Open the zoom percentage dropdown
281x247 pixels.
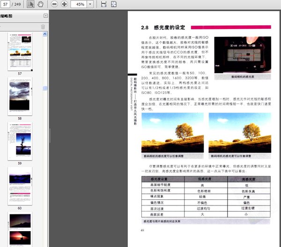(x=90, y=4)
